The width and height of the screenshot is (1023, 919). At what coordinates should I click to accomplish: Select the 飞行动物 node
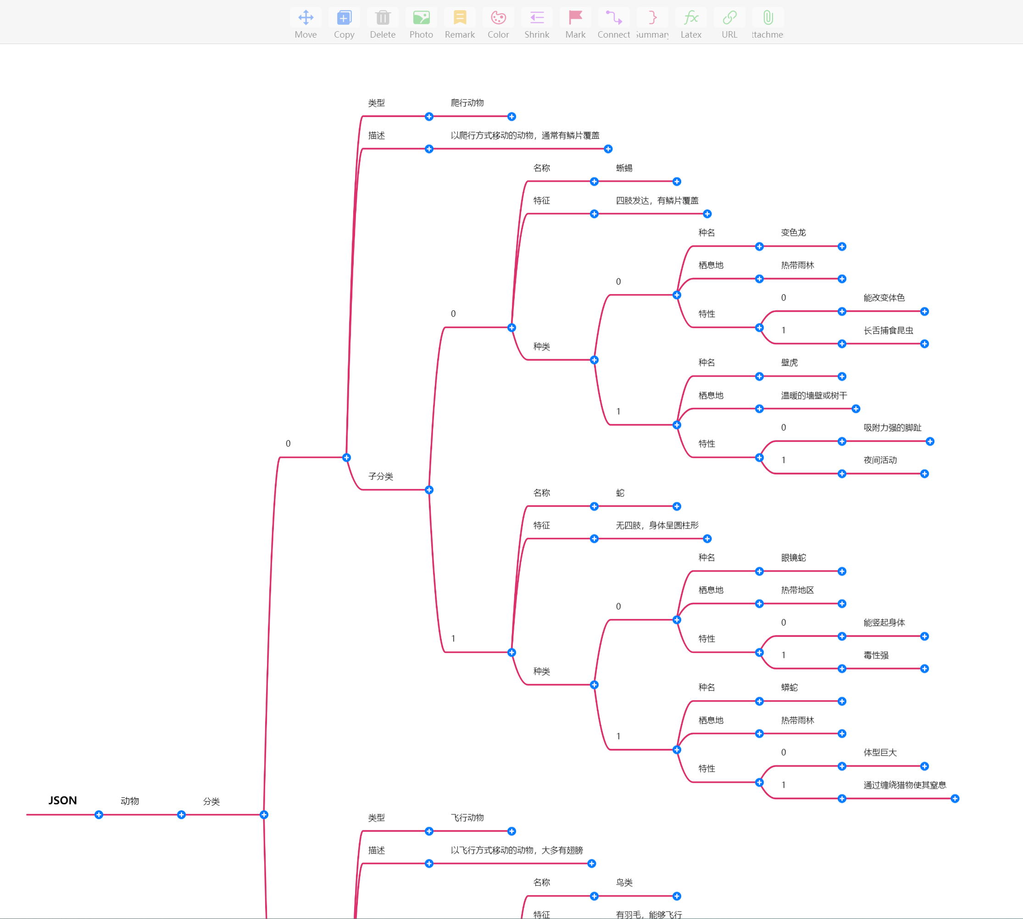point(468,818)
